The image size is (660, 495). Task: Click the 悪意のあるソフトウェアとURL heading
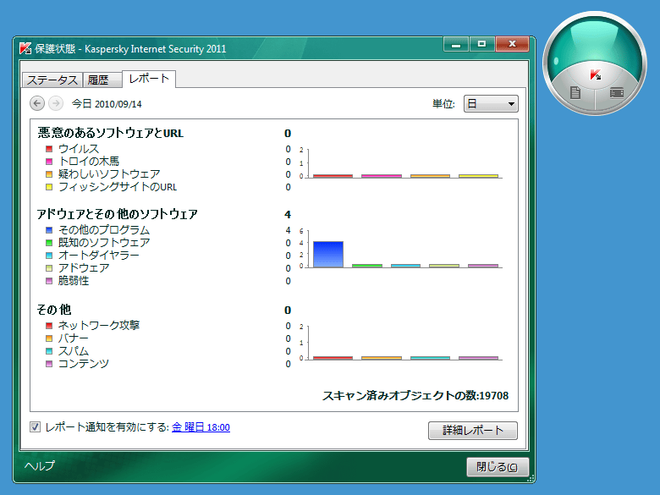pyautogui.click(x=110, y=133)
